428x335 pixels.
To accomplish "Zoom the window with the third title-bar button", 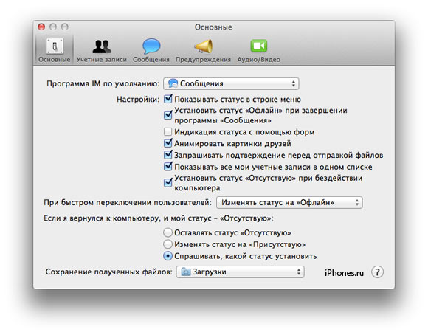I will coord(65,27).
